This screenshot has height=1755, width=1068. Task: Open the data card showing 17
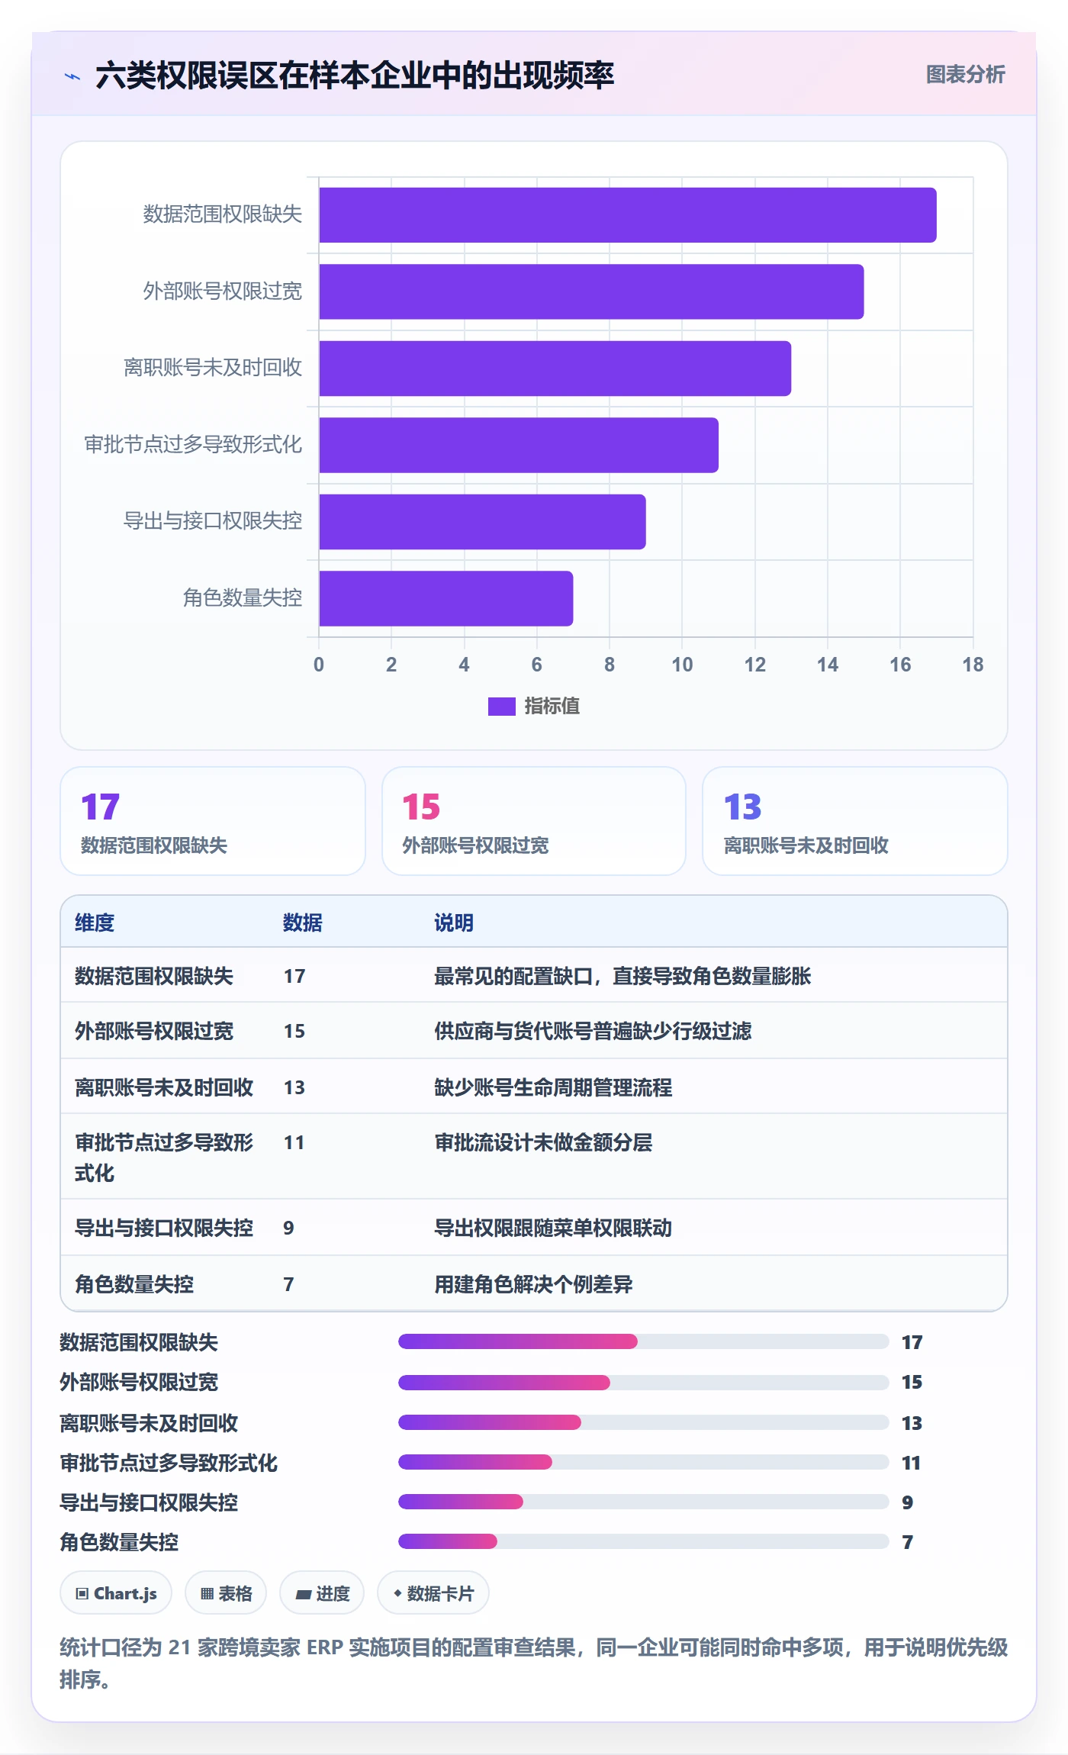pyautogui.click(x=213, y=821)
